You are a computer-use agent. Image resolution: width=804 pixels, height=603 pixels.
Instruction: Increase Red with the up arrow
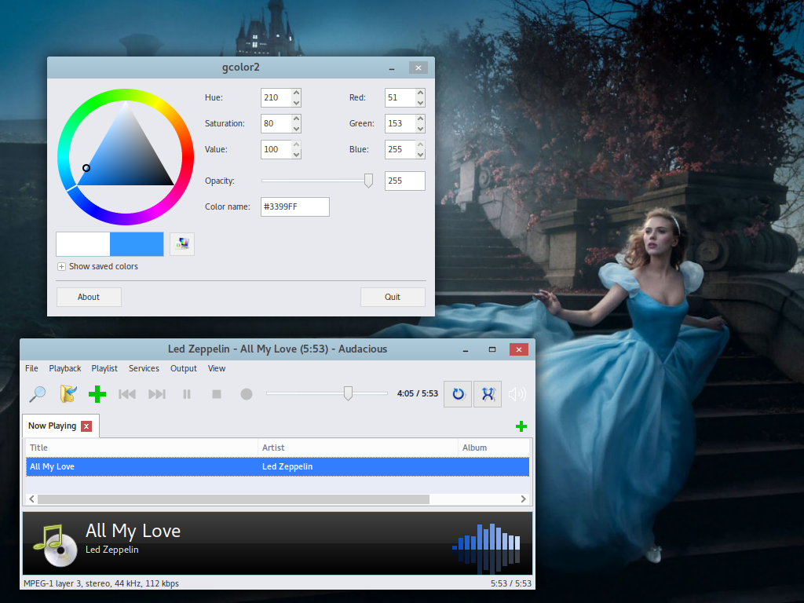(x=421, y=93)
